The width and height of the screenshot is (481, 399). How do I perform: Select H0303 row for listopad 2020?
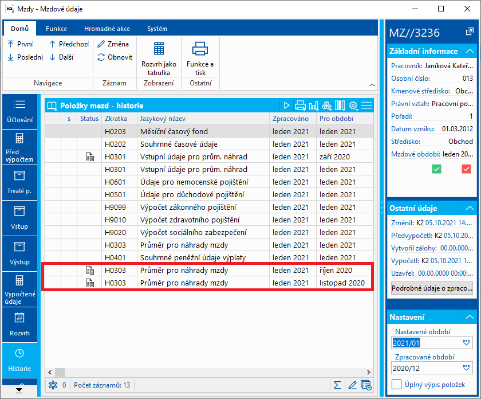(x=209, y=283)
